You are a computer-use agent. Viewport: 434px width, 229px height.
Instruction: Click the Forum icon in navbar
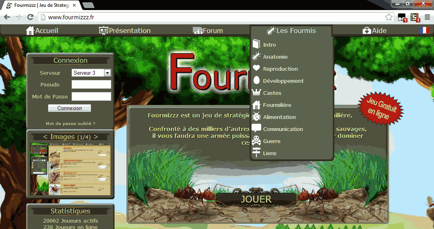click(x=198, y=31)
